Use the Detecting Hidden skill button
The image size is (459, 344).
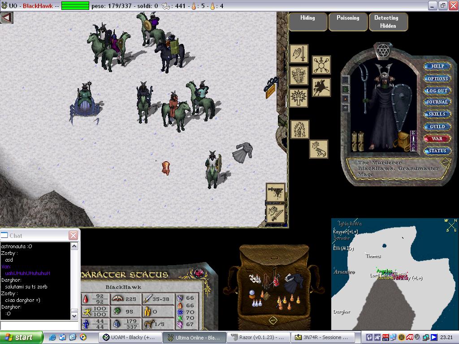(388, 21)
